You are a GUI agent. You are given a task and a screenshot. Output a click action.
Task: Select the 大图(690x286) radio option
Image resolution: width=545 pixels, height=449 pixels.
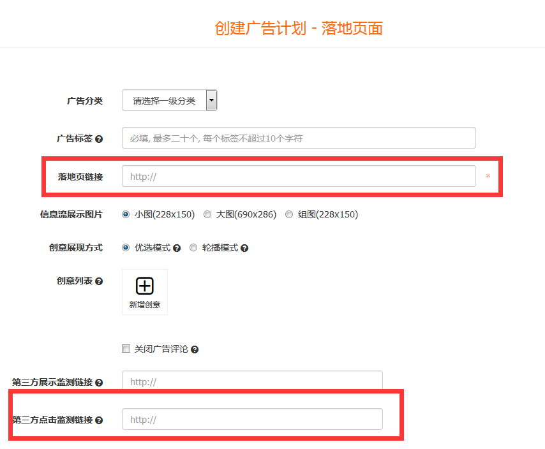(x=207, y=214)
